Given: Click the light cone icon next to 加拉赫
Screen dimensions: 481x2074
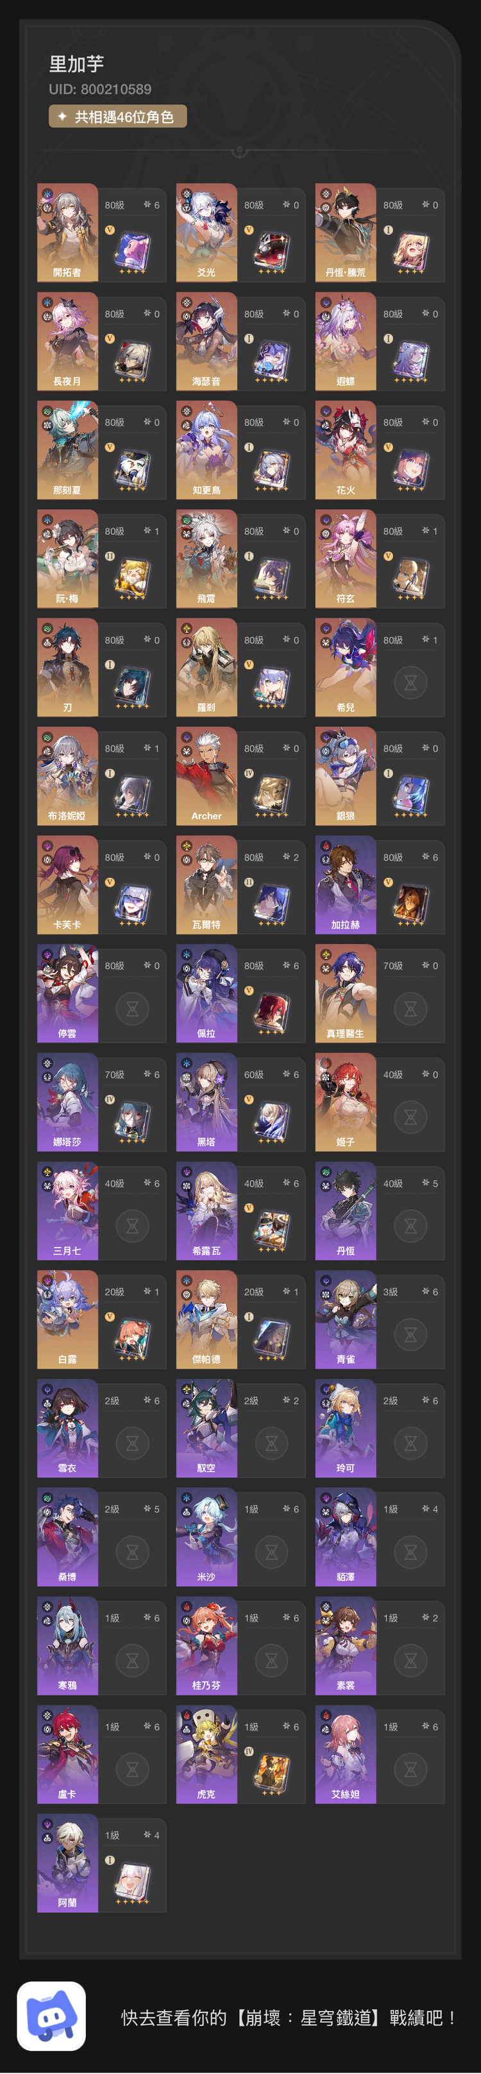Looking at the screenshot, I should pos(410,903).
